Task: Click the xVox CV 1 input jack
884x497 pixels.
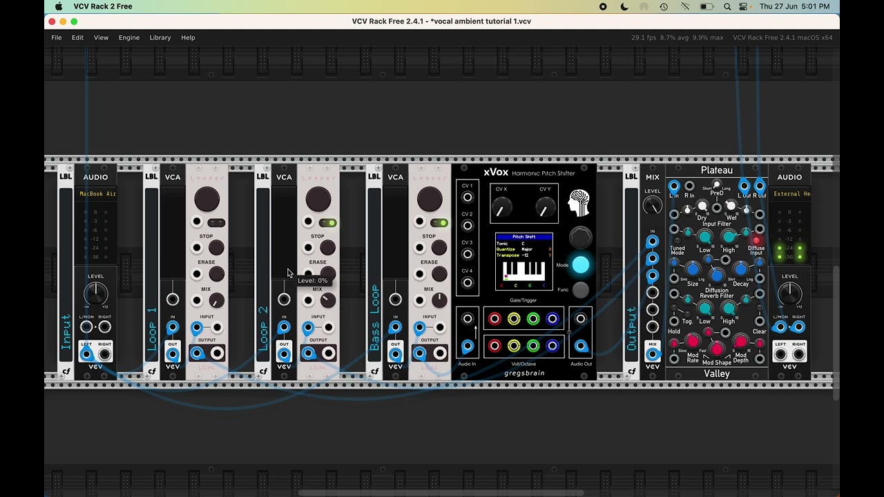Action: coord(468,197)
